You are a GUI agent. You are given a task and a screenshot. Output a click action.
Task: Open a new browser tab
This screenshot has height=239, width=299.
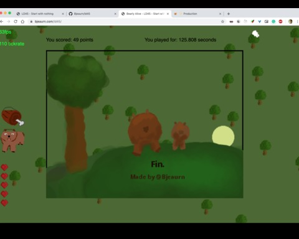point(229,14)
